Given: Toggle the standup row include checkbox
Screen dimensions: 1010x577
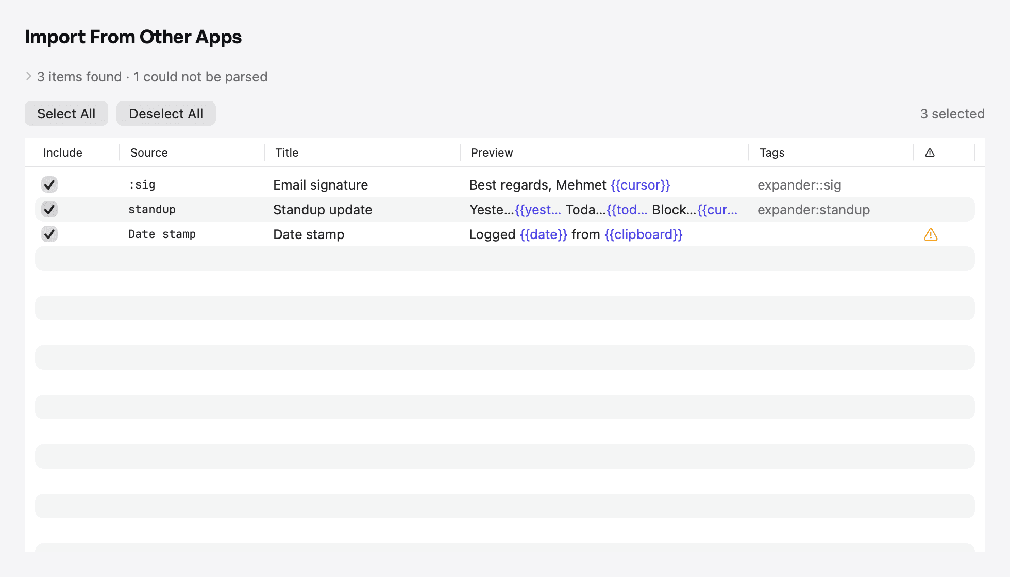Looking at the screenshot, I should [x=49, y=209].
